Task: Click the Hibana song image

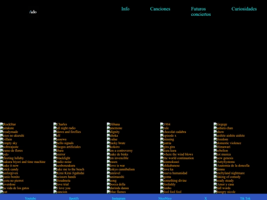Action: 113,124
